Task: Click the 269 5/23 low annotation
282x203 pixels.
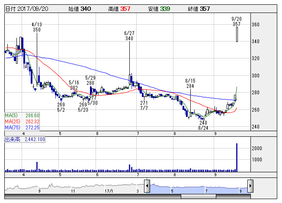Action: click(x=83, y=107)
